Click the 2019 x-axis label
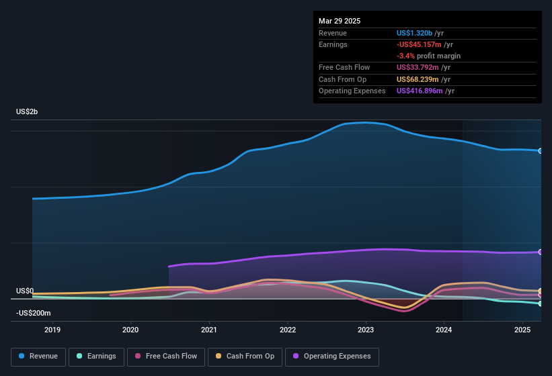The height and width of the screenshot is (376, 552). (x=52, y=330)
